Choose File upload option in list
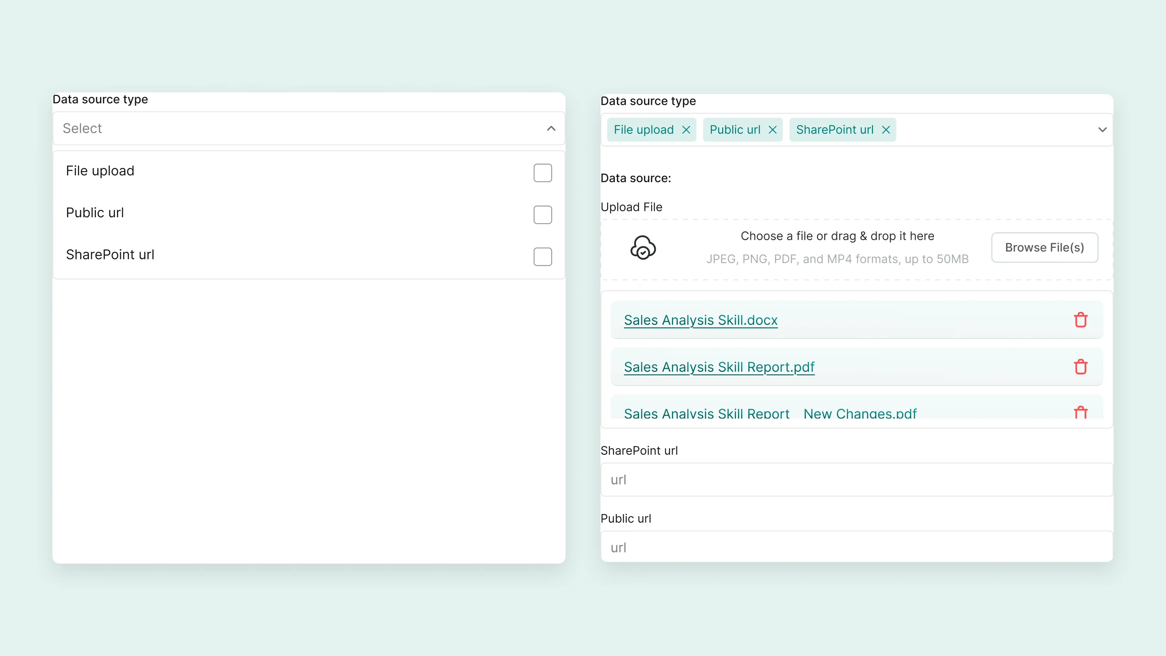Screen dimensions: 1166x656 pos(309,171)
